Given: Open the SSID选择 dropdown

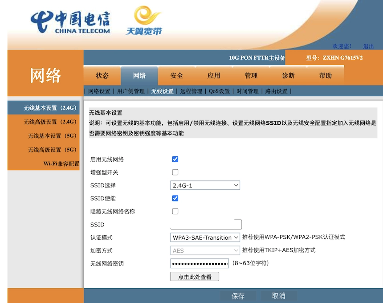Looking at the screenshot, I should [x=205, y=185].
